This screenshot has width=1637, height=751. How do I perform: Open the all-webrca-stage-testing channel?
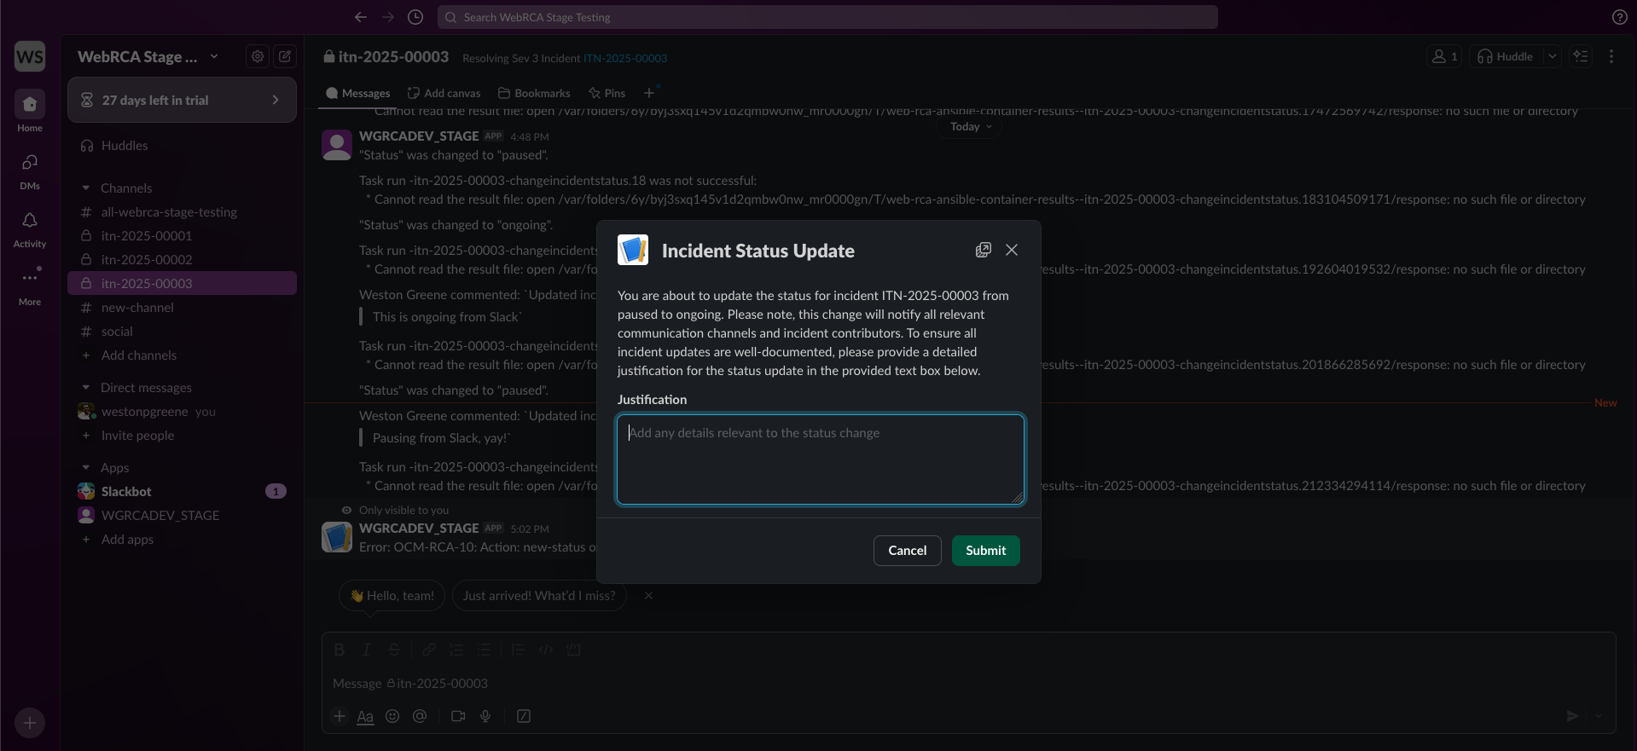pyautogui.click(x=182, y=211)
